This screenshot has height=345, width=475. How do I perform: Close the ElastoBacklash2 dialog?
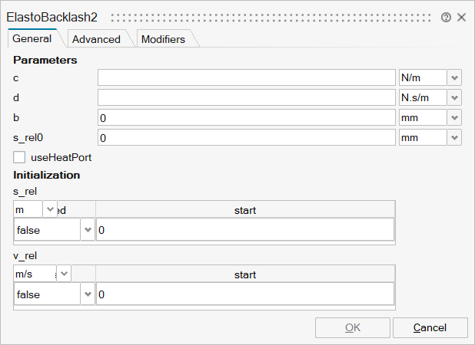462,17
